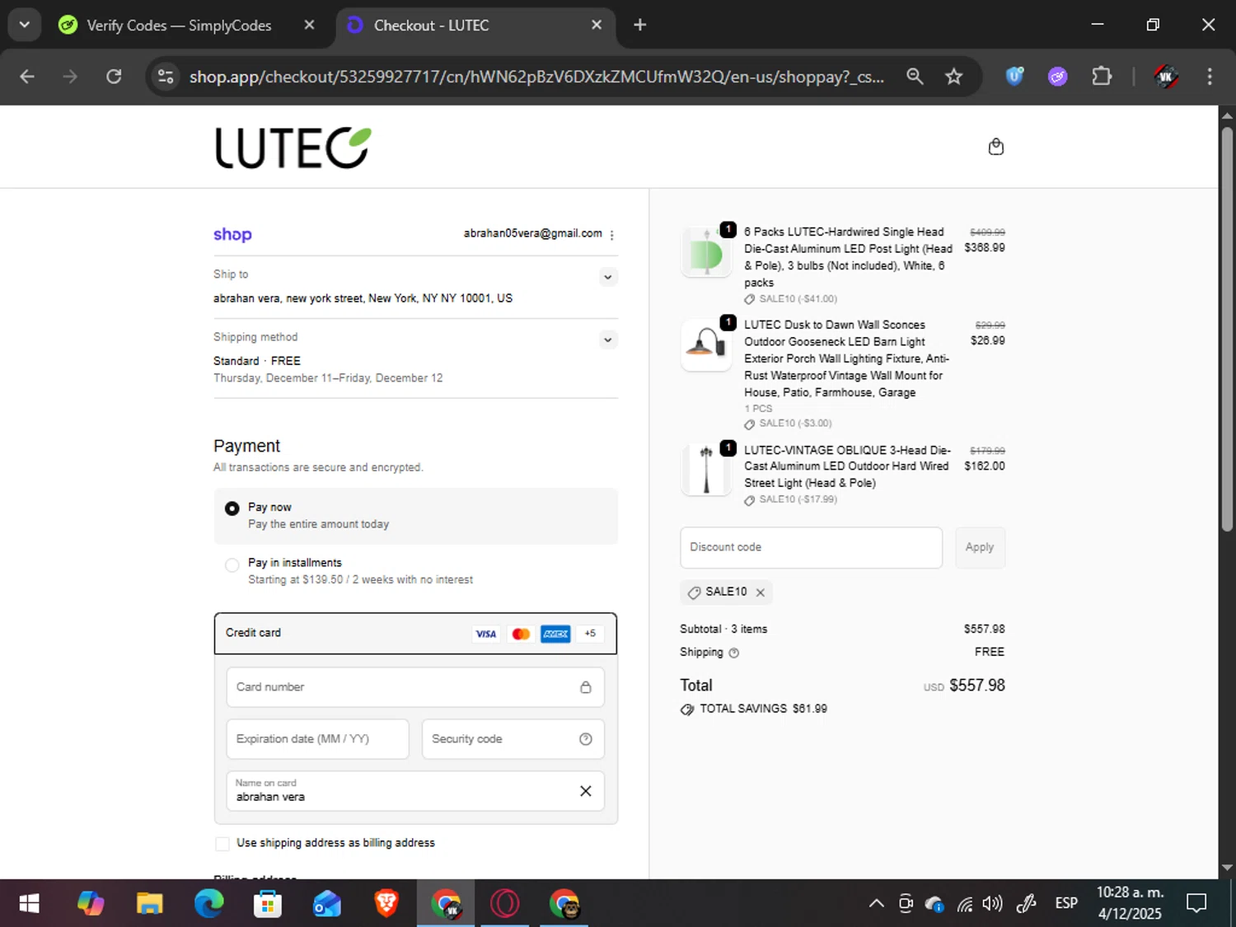Viewport: 1236px width, 927px height.
Task: Open Copilot from taskbar
Action: pos(90,904)
